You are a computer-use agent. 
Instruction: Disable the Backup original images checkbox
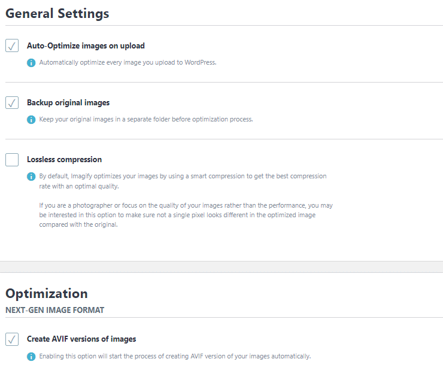[12, 102]
